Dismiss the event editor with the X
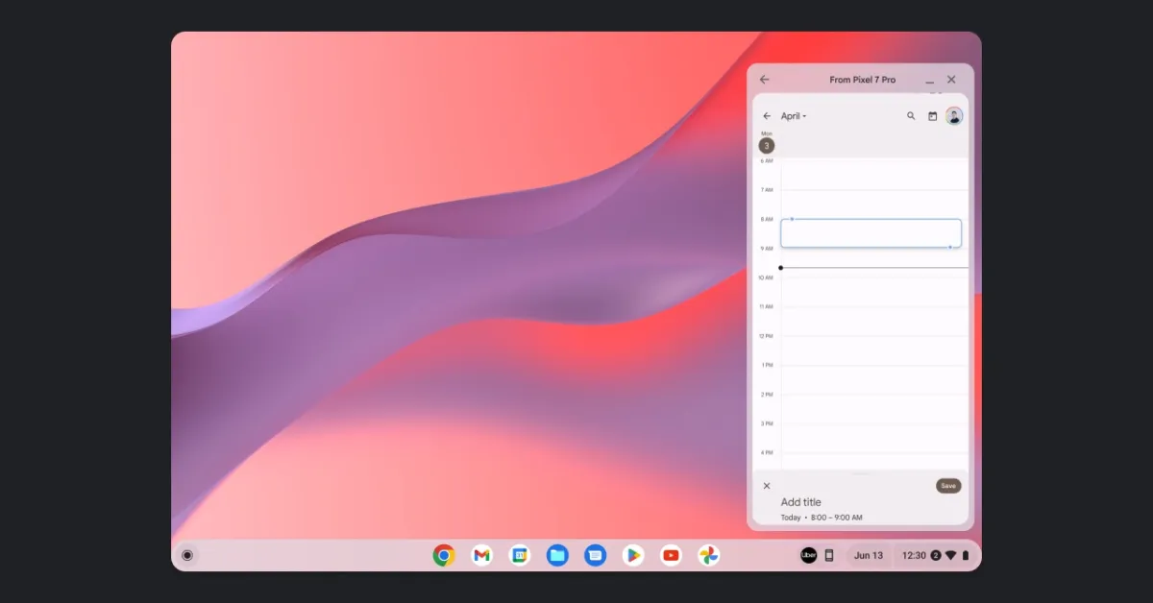The image size is (1153, 603). [767, 486]
